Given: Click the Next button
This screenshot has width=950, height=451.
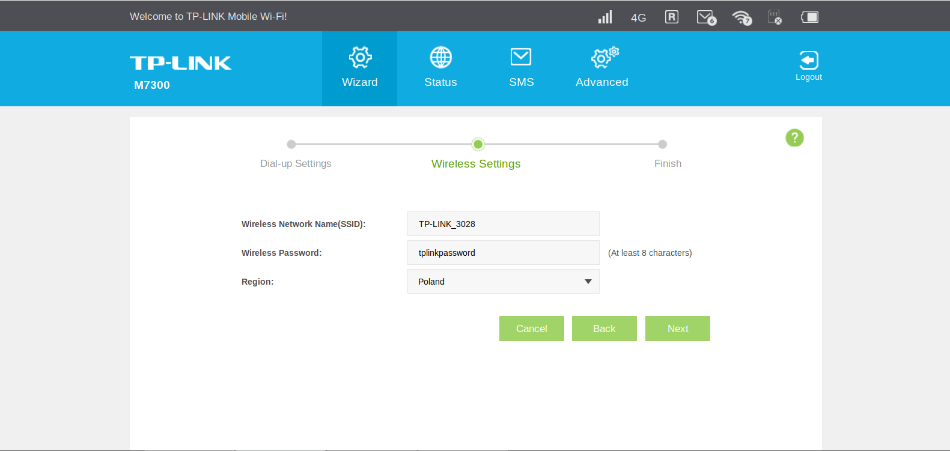Looking at the screenshot, I should (678, 328).
